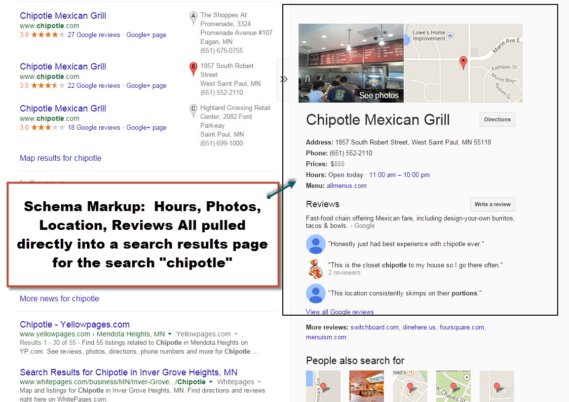Open switchboard.com reviews link

pos(375,327)
